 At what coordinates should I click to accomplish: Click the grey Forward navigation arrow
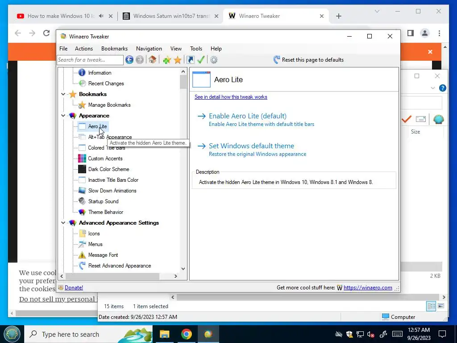coord(140,60)
